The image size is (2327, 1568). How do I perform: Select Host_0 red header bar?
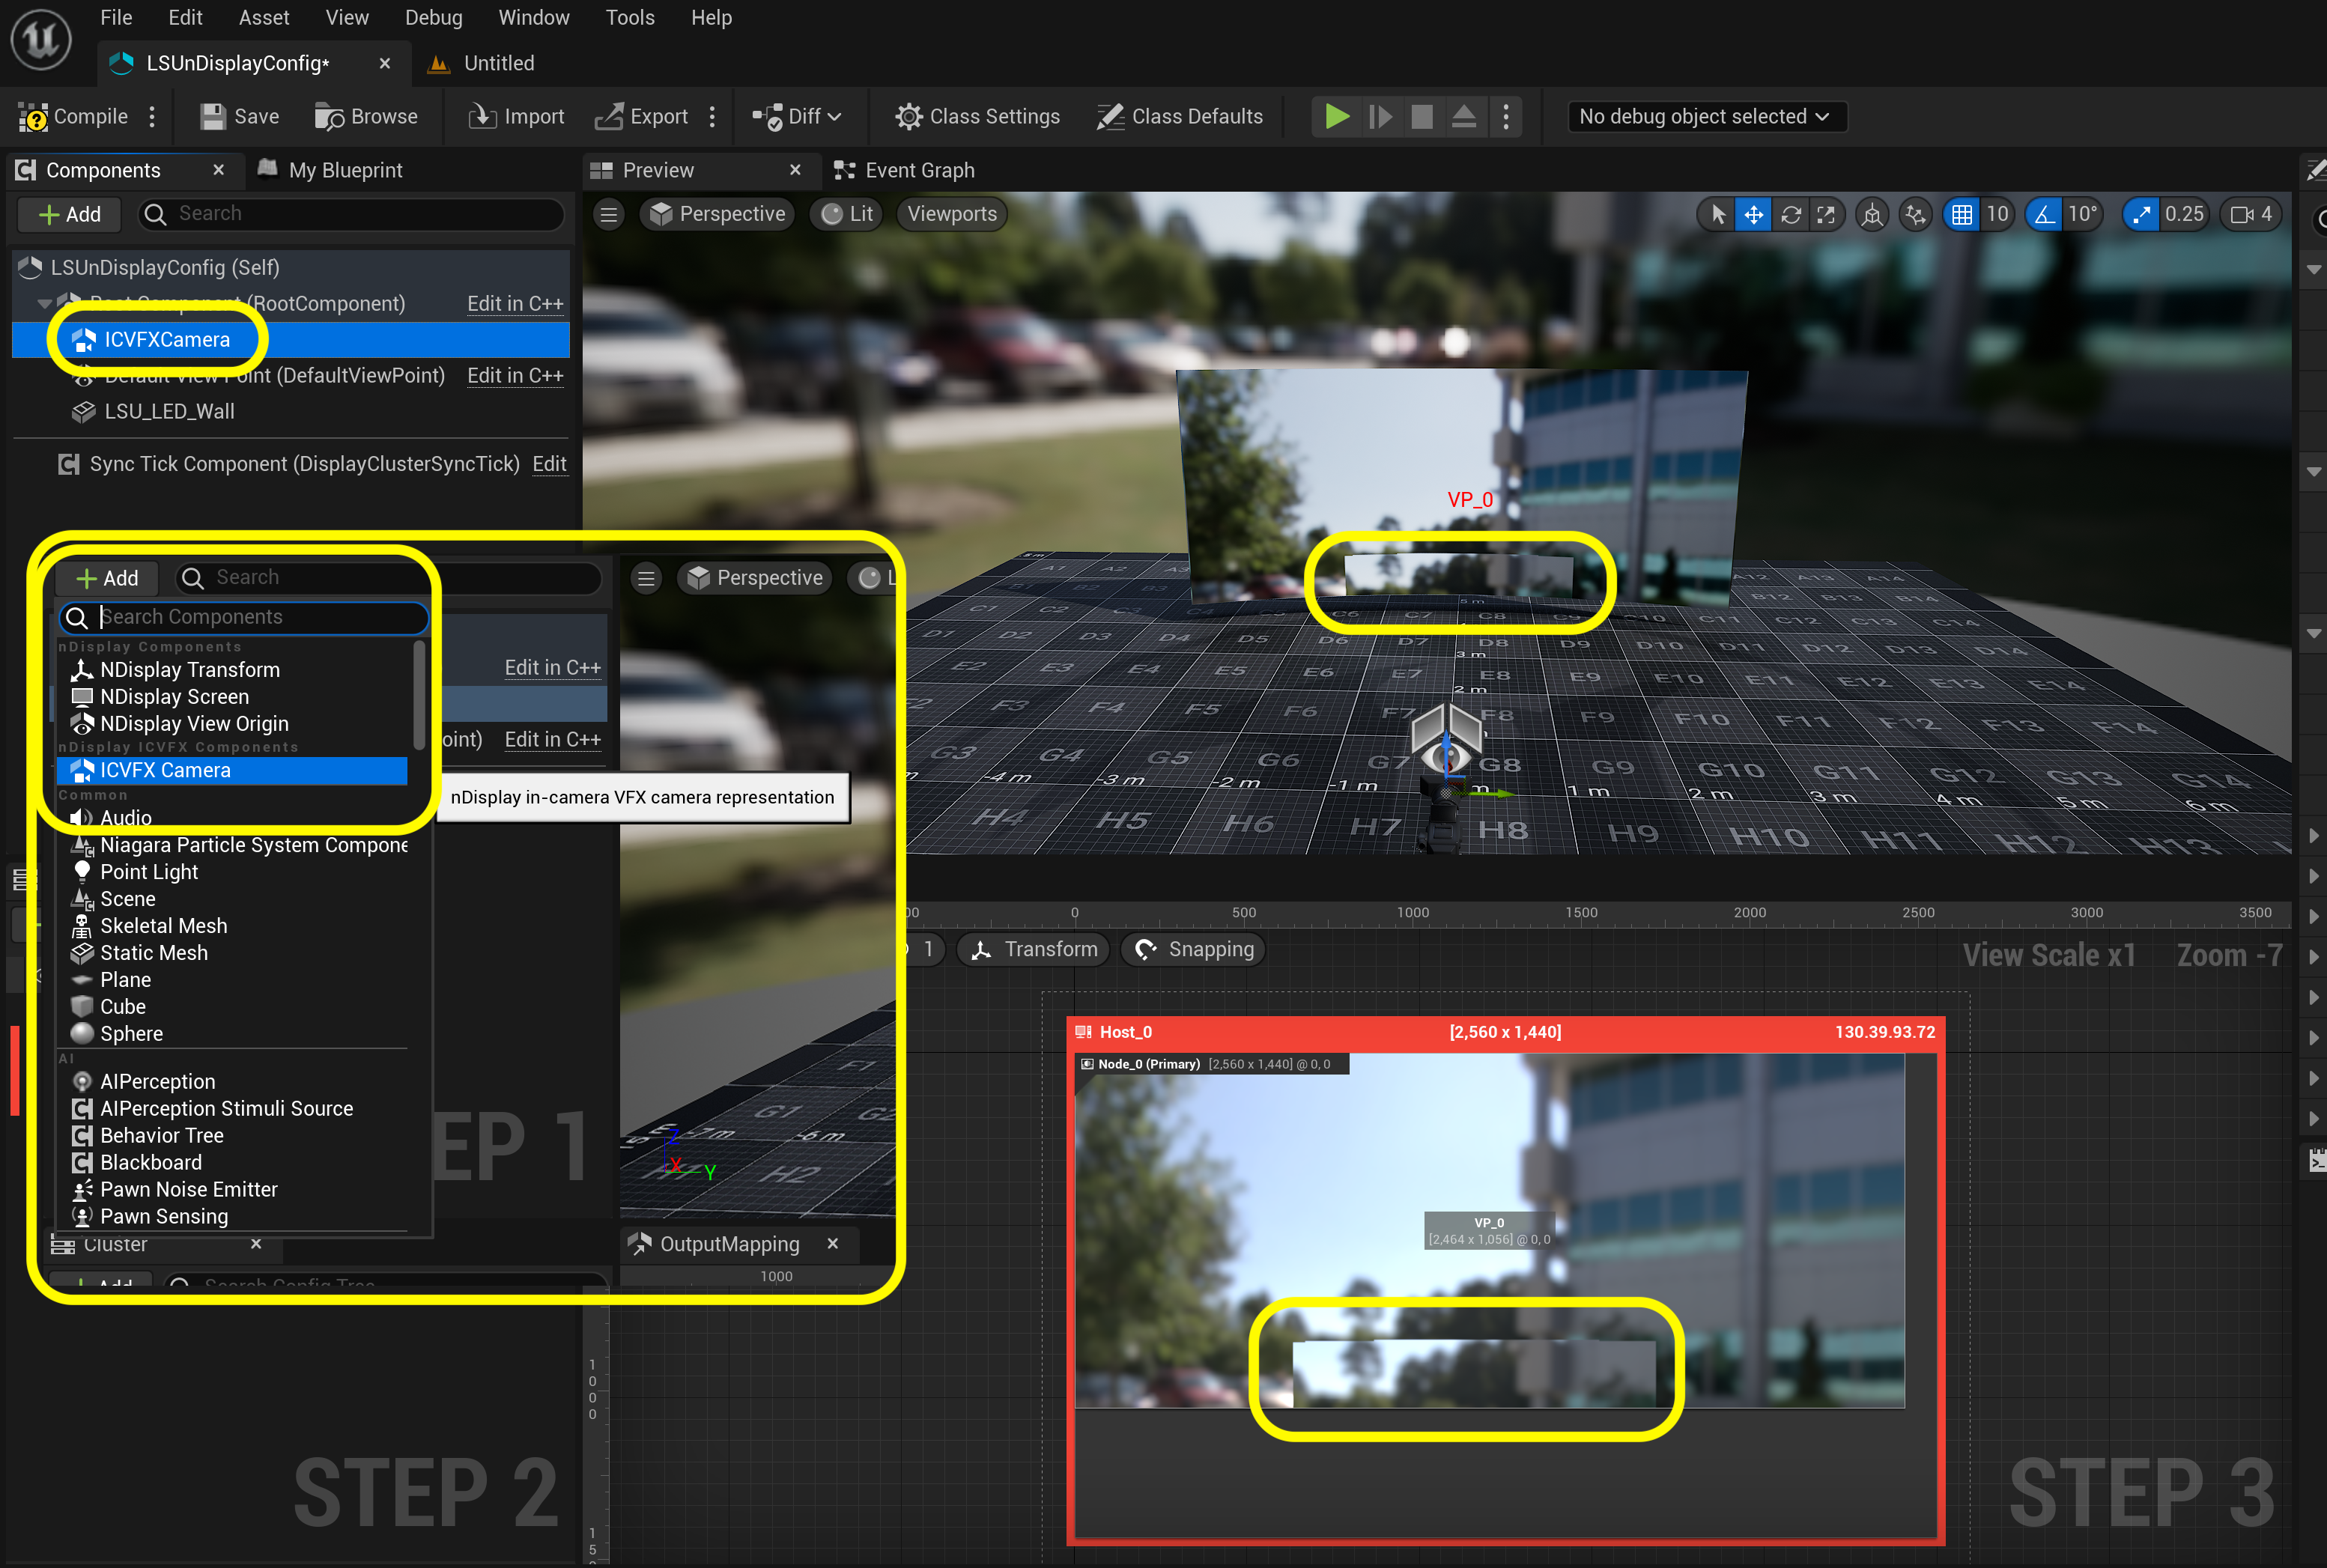[1505, 1032]
